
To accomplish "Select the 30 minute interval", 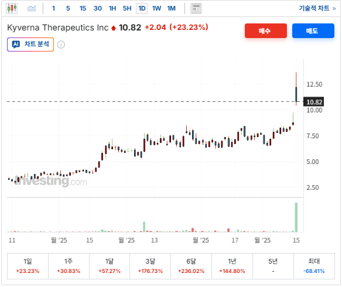I will tap(97, 9).
